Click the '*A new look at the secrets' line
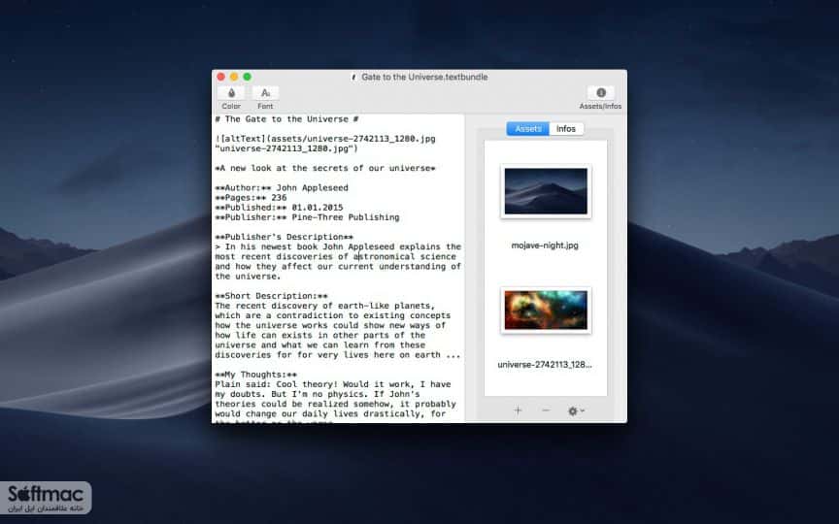Image resolution: width=839 pixels, height=524 pixels. click(x=325, y=169)
